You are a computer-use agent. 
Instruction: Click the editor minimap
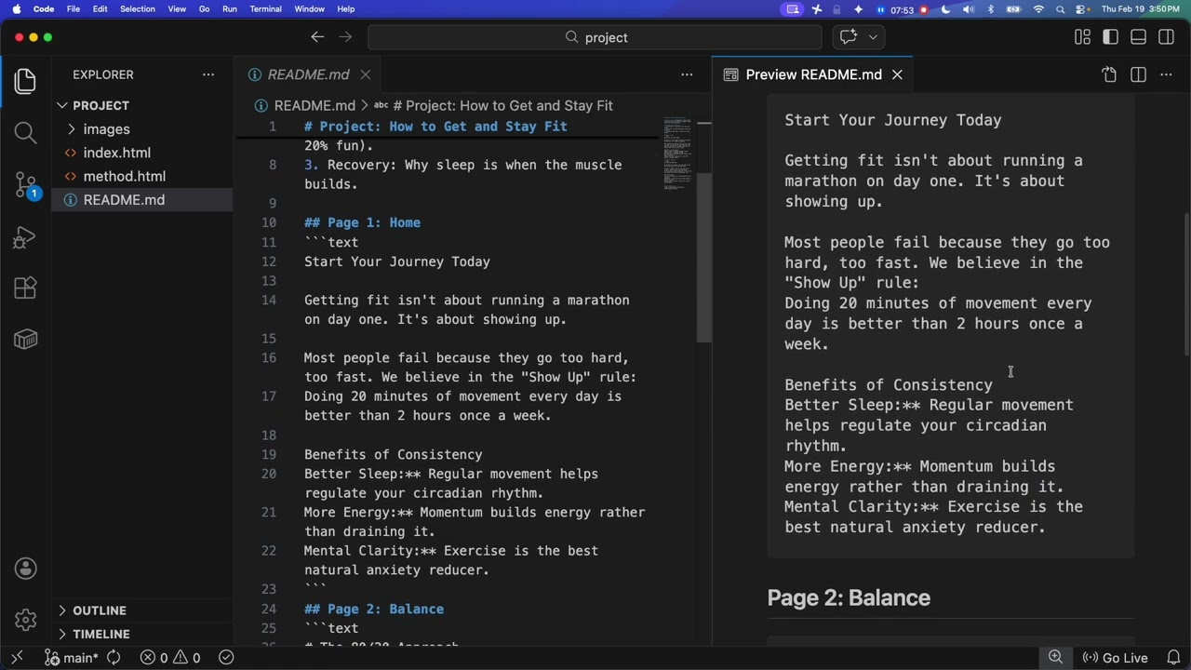tap(677, 154)
